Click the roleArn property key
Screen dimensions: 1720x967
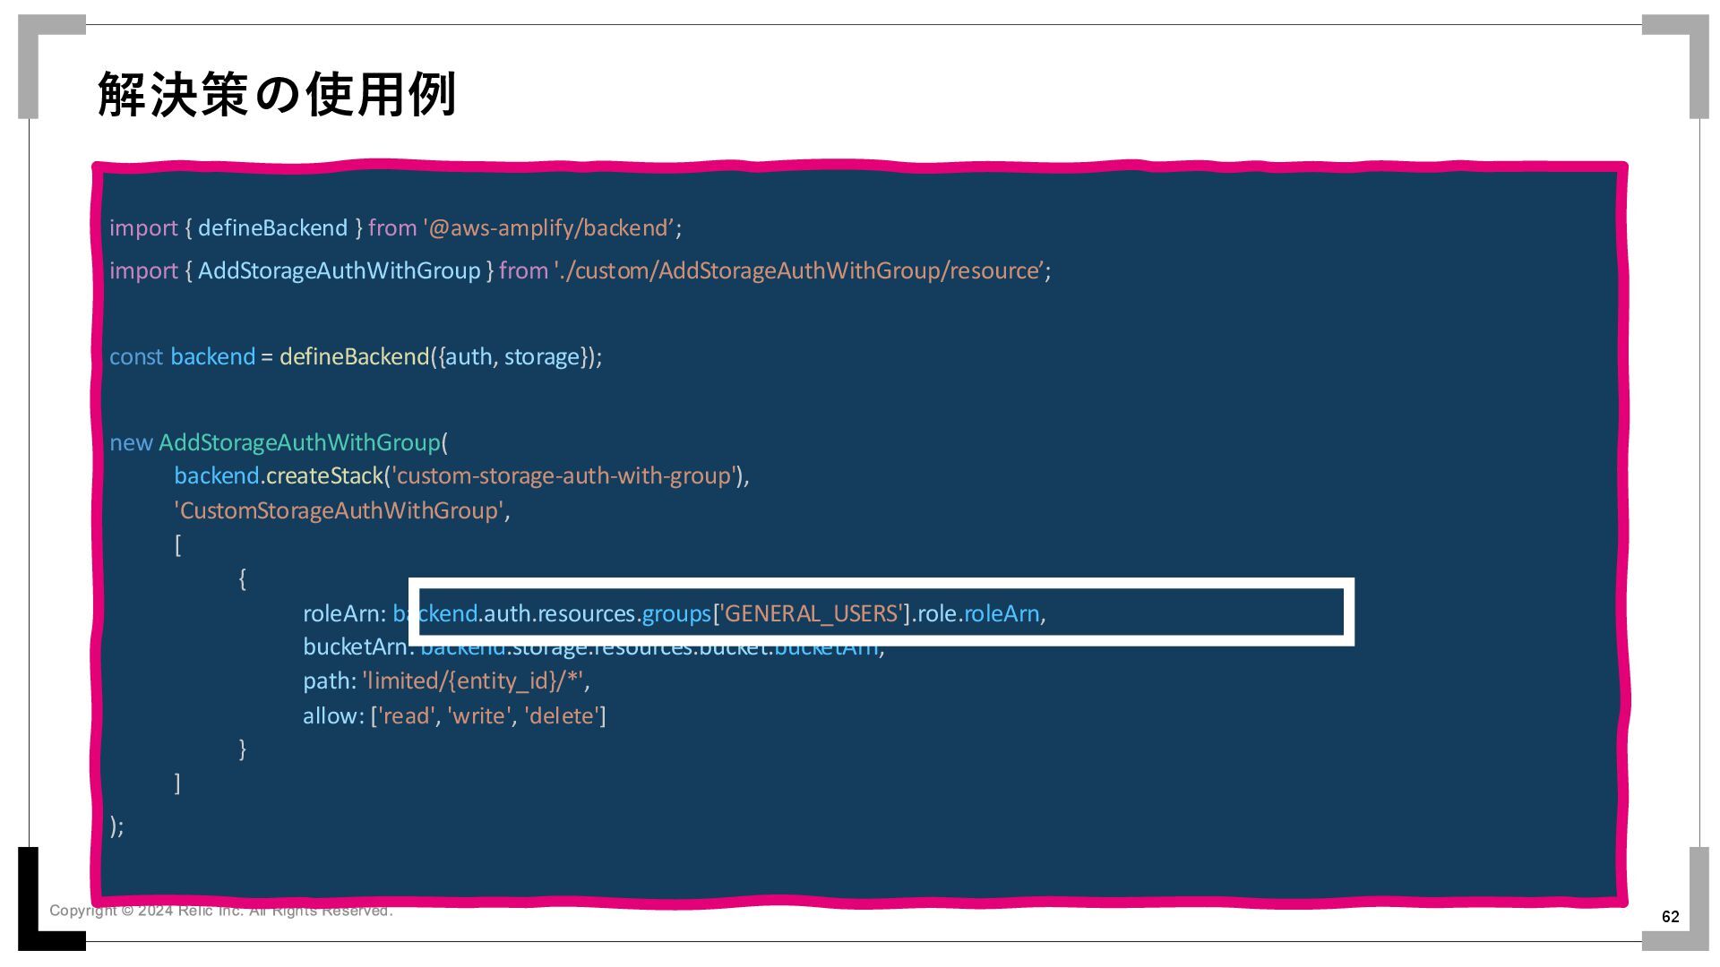(342, 614)
